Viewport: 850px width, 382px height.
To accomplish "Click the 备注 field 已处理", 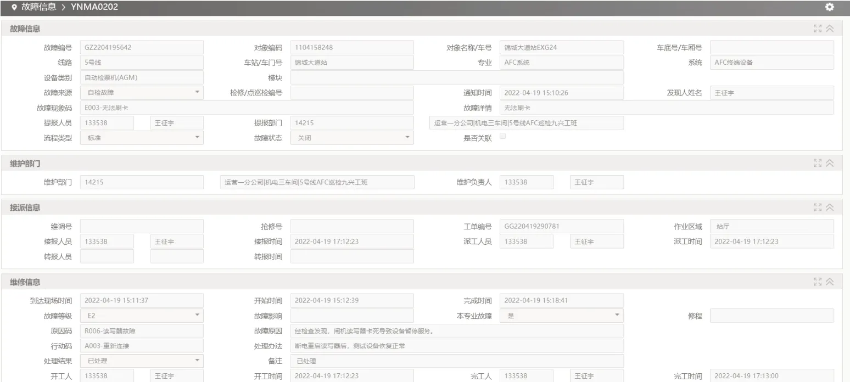I will click(457, 361).
